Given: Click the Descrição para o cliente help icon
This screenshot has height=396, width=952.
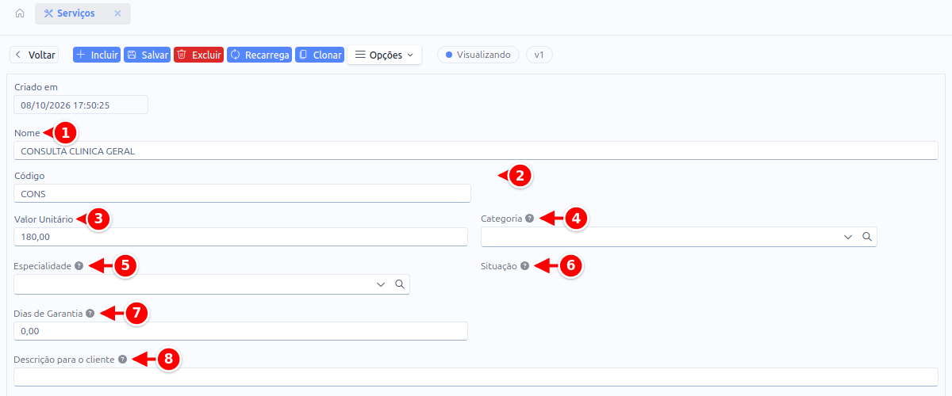Looking at the screenshot, I should point(122,359).
